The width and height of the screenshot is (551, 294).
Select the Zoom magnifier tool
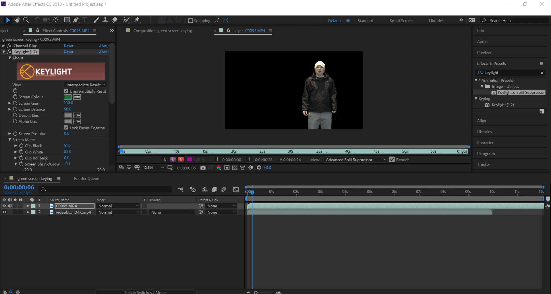click(26, 20)
